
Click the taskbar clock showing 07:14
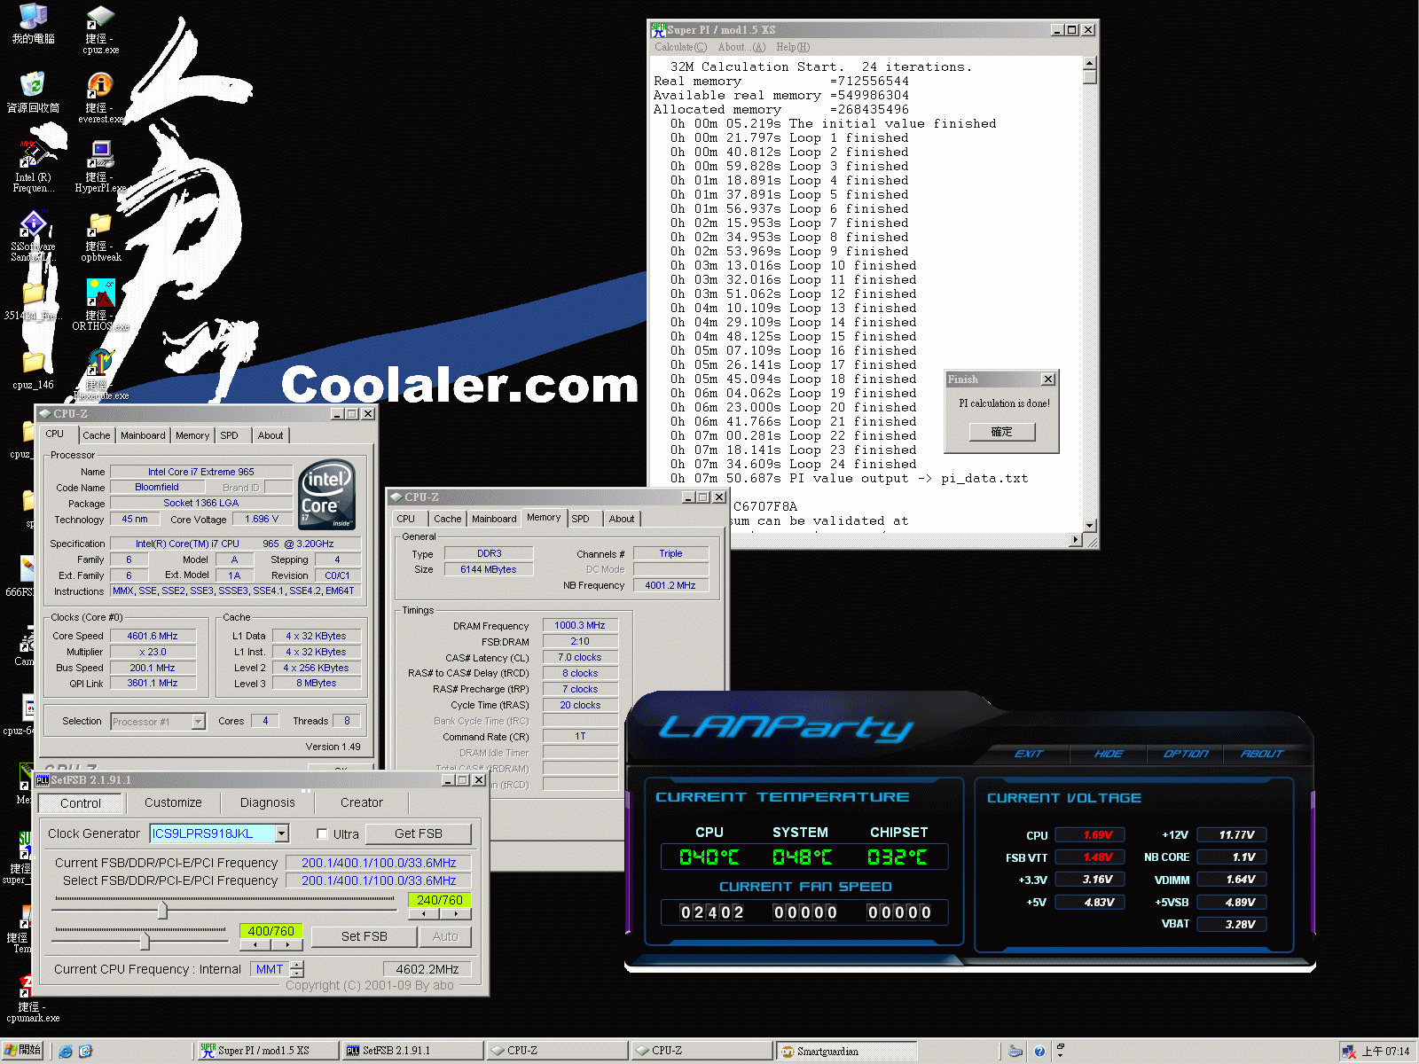tap(1385, 1052)
